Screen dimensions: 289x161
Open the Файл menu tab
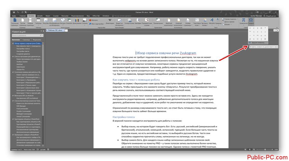point(14,16)
